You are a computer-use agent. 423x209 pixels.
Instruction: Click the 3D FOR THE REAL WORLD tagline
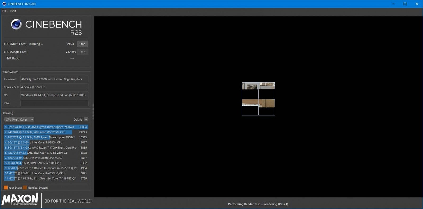click(x=68, y=201)
